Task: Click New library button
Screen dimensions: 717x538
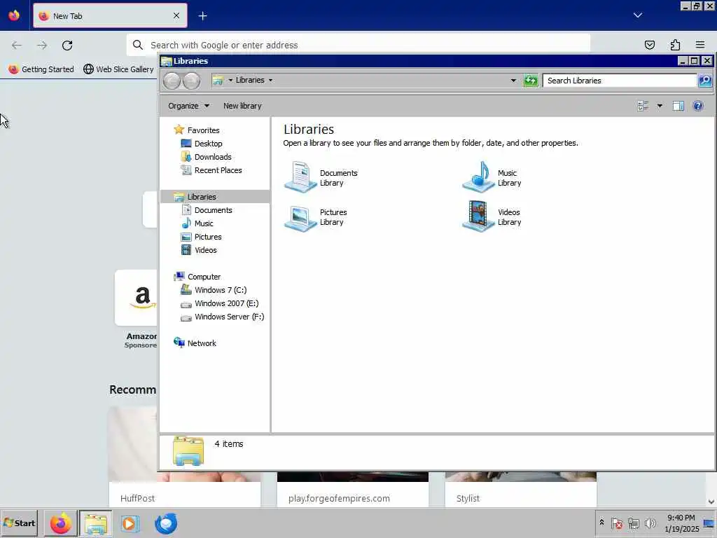Action: tap(242, 106)
